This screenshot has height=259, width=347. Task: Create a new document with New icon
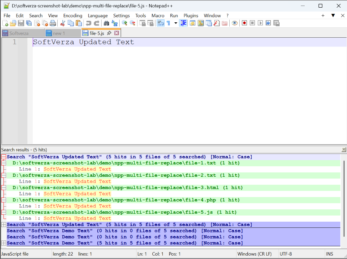(x=5, y=23)
